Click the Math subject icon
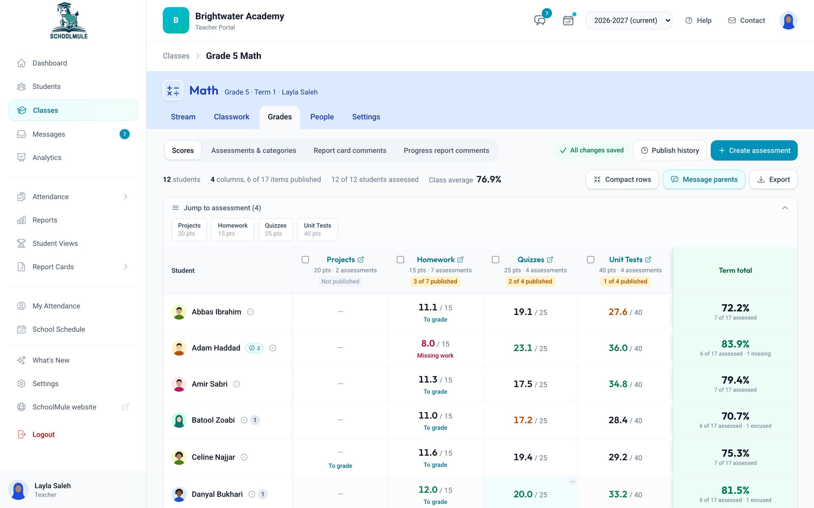 (x=173, y=90)
